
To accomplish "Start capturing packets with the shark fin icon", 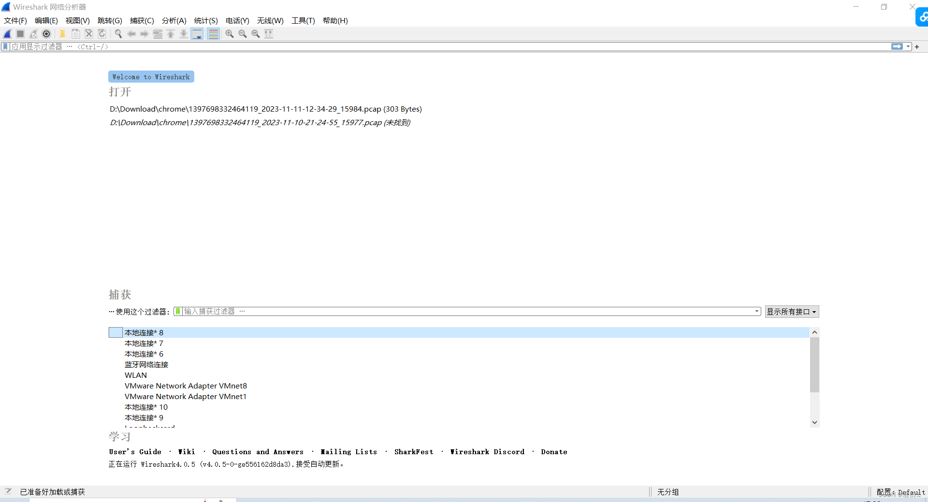I will 7,34.
